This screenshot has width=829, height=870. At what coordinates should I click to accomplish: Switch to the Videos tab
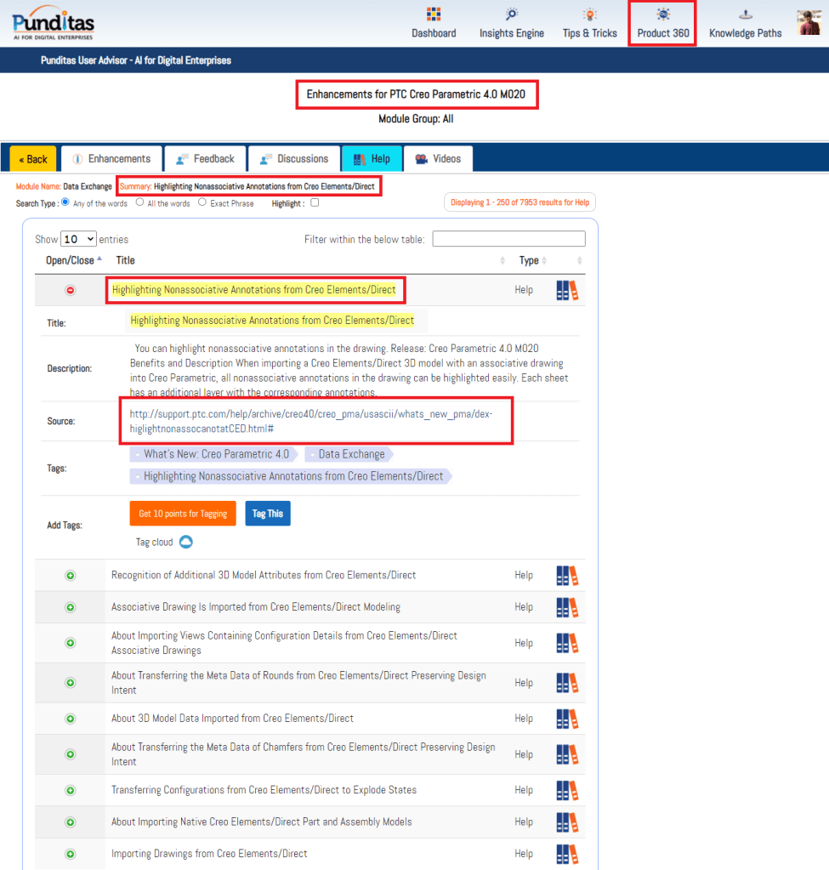pyautogui.click(x=438, y=159)
